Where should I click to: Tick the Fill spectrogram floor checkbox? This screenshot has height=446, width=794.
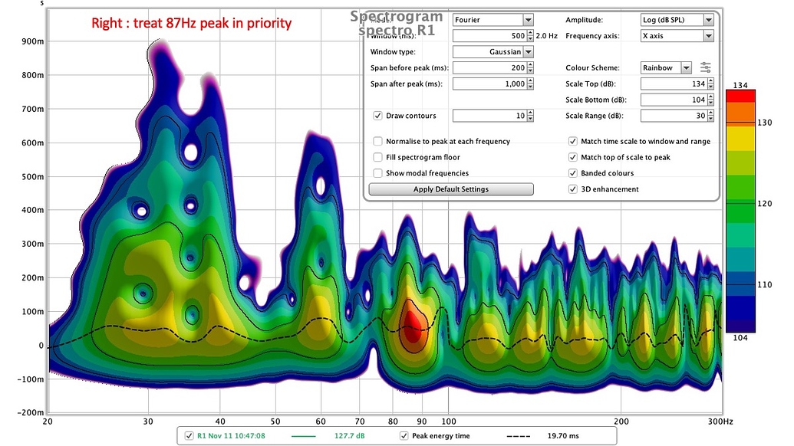(x=377, y=157)
